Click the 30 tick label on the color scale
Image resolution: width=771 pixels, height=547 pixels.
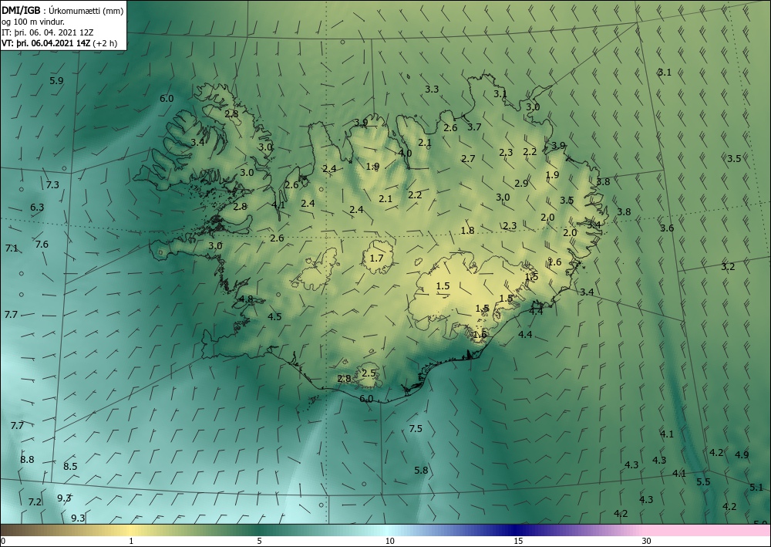(646, 542)
